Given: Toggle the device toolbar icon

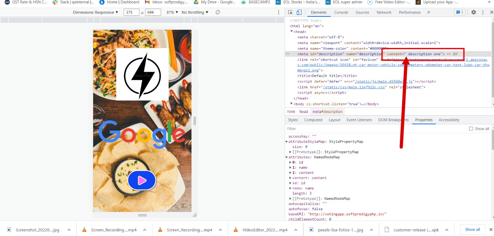Looking at the screenshot, I should click(299, 12).
